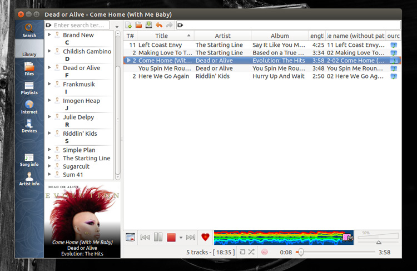
Task: Click the track position seek slider
Action: coord(335,252)
